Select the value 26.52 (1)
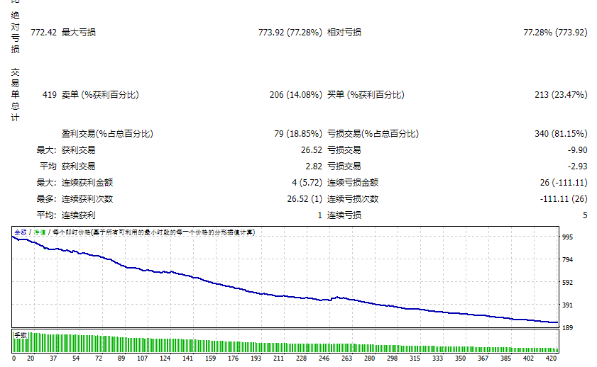This screenshot has height=367, width=597. [x=305, y=199]
